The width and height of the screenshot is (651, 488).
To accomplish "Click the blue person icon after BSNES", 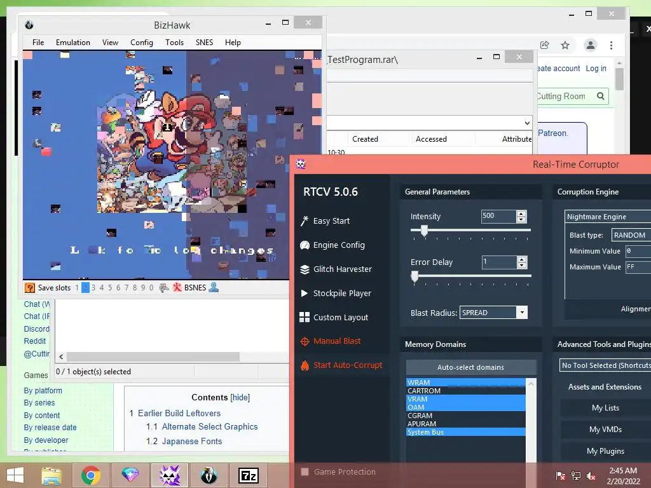I will [x=214, y=287].
